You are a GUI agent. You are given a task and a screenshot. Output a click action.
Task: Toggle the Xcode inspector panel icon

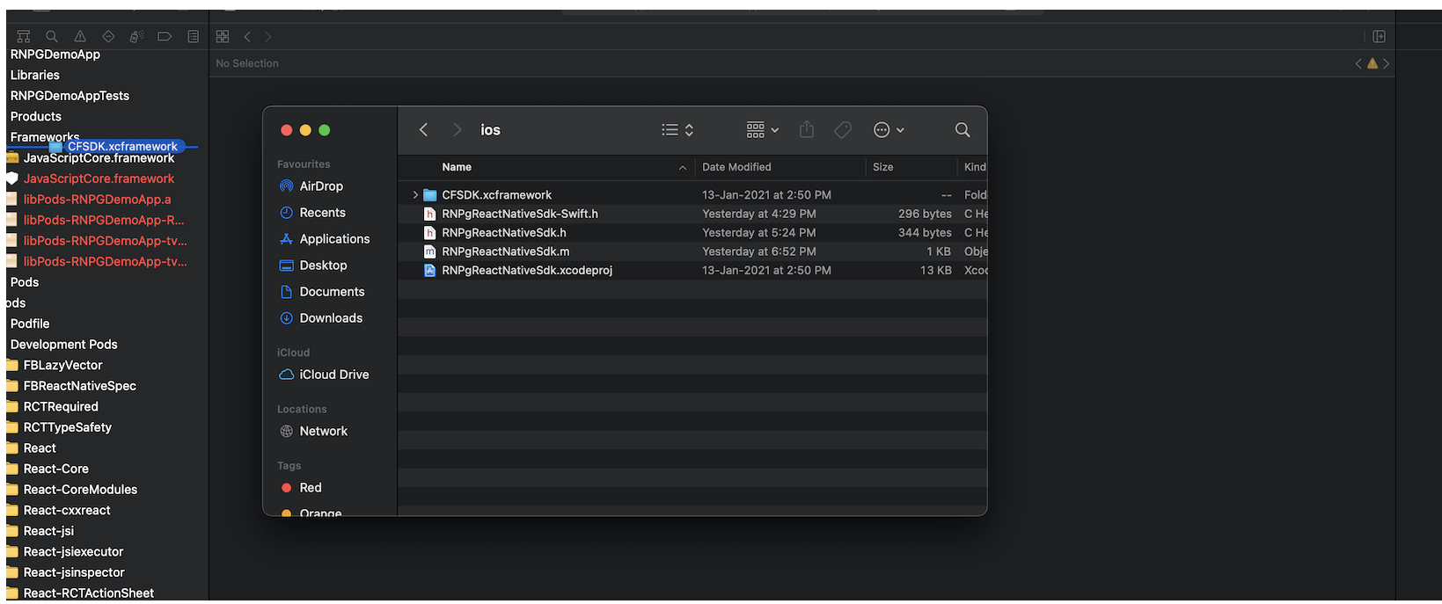tap(1379, 36)
